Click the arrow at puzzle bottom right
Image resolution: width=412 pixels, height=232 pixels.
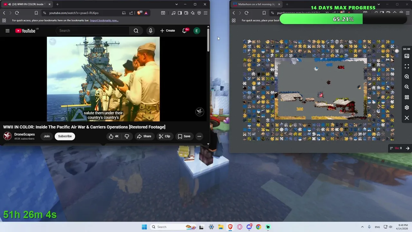coord(407,148)
